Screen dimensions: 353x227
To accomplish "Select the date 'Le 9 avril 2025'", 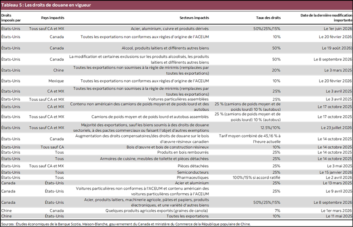I will [x=339, y=191].
